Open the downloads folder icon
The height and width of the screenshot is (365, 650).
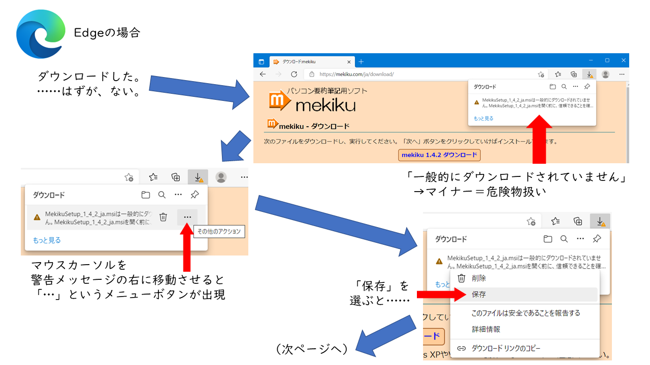coord(552,86)
